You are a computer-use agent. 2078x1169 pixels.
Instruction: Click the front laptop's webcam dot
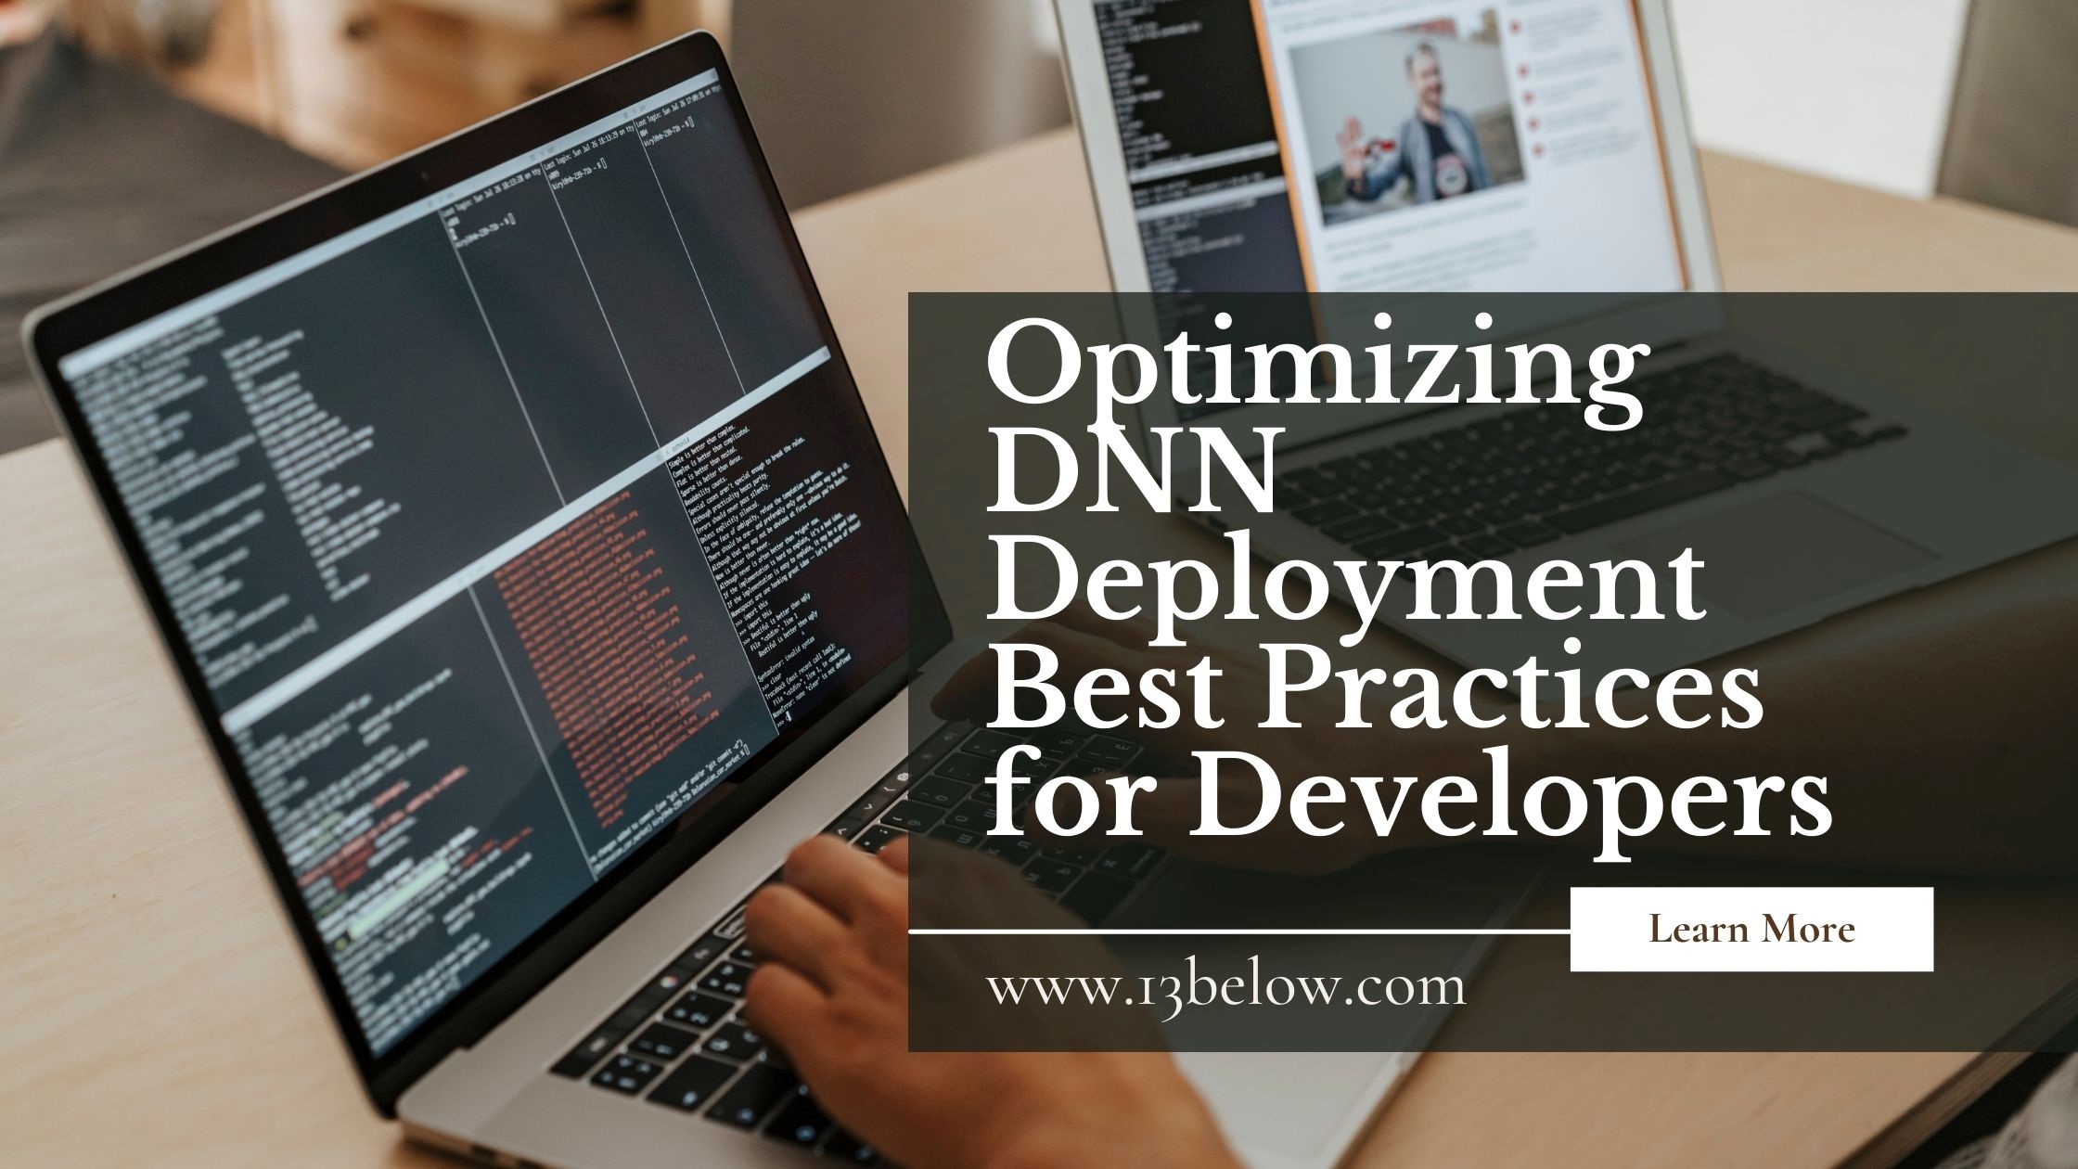pyautogui.click(x=424, y=175)
